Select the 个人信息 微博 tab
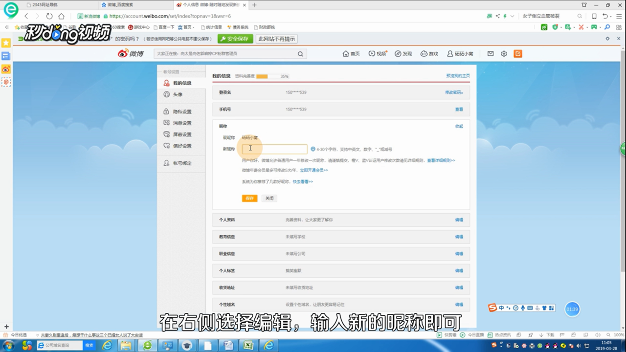 click(x=211, y=5)
